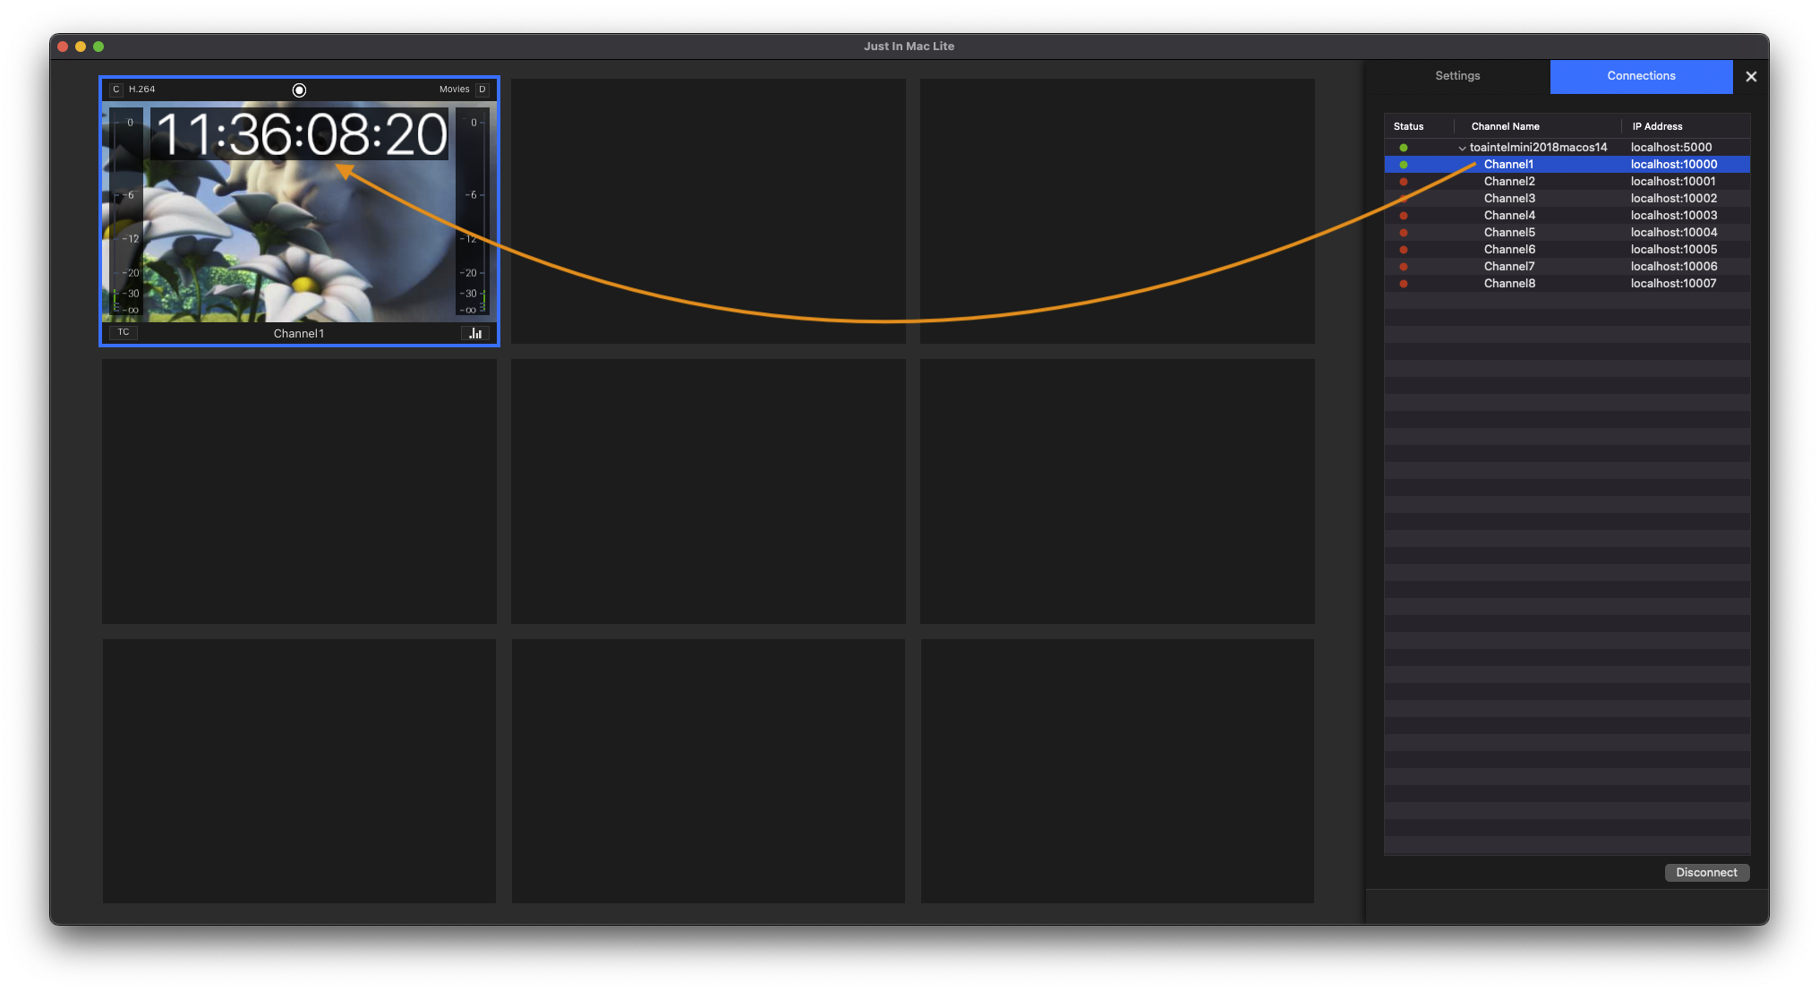Select Channel3 in the connections list
The height and width of the screenshot is (991, 1819).
point(1567,199)
